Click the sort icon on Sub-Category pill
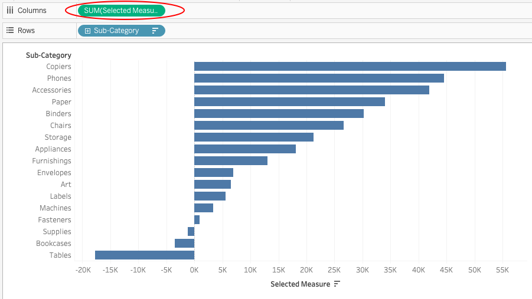 click(155, 31)
